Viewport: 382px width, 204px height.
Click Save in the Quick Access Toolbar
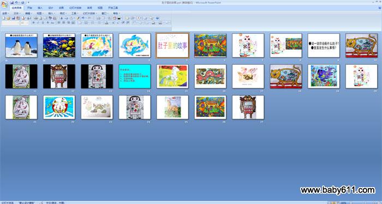click(x=12, y=2)
